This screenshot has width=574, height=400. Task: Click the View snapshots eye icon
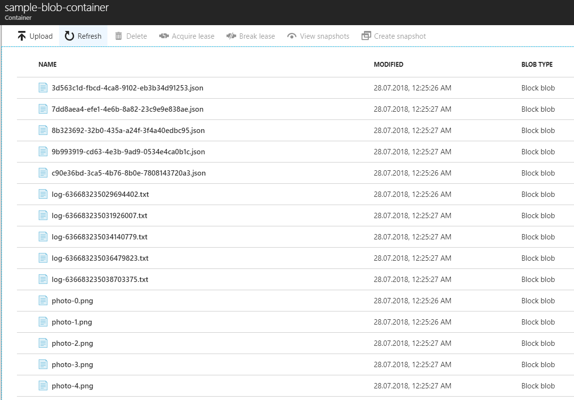point(292,35)
